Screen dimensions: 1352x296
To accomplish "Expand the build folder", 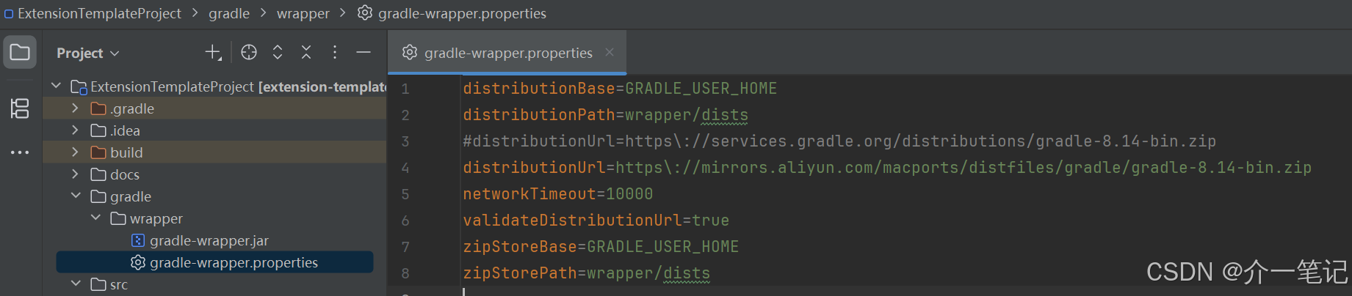I will 75,152.
